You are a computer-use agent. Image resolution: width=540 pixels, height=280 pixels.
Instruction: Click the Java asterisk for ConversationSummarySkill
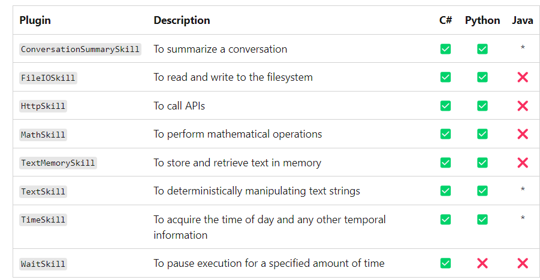[x=523, y=48]
